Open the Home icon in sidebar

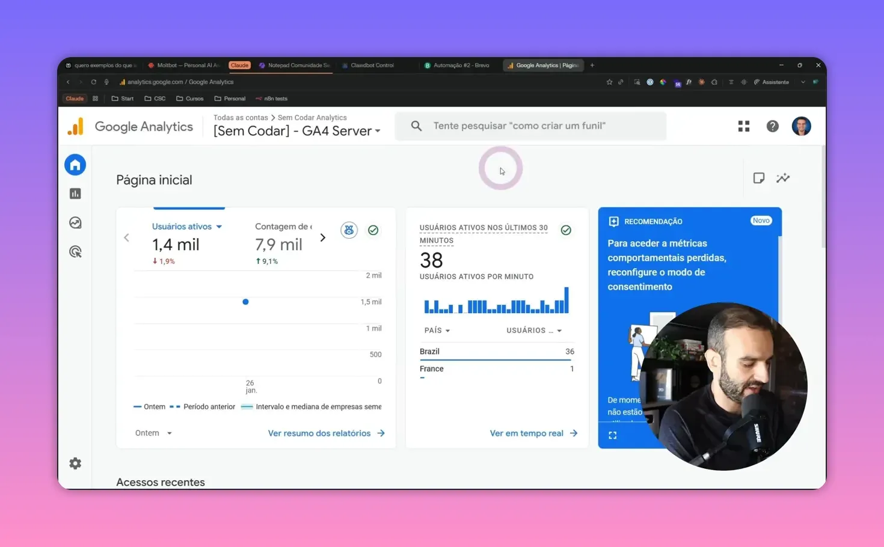[x=75, y=165]
